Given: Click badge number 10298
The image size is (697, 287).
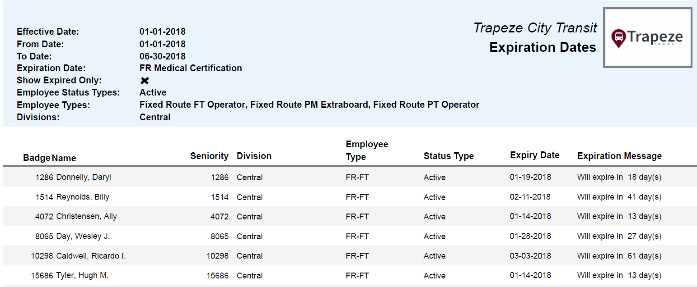Looking at the screenshot, I should (42, 256).
